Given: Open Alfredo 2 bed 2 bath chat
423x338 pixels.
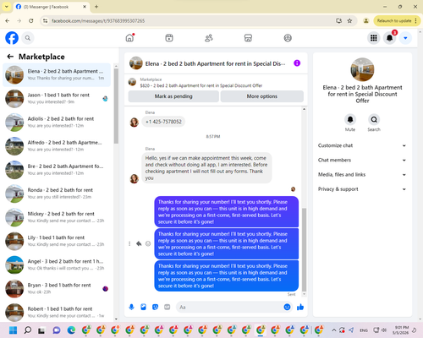Looking at the screenshot, I should (57, 146).
